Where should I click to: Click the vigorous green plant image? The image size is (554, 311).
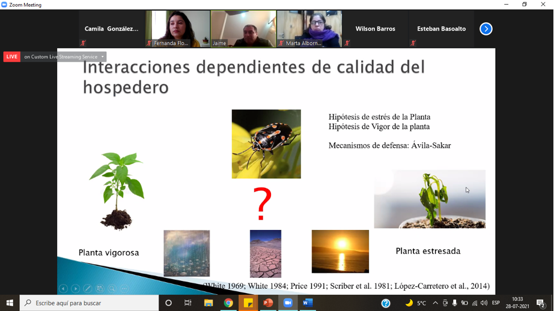(x=117, y=192)
